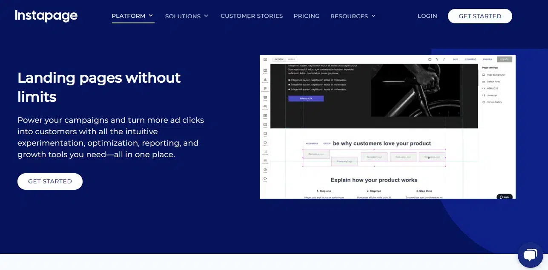
Task: Select the Timer element icon
Action: [x=265, y=170]
